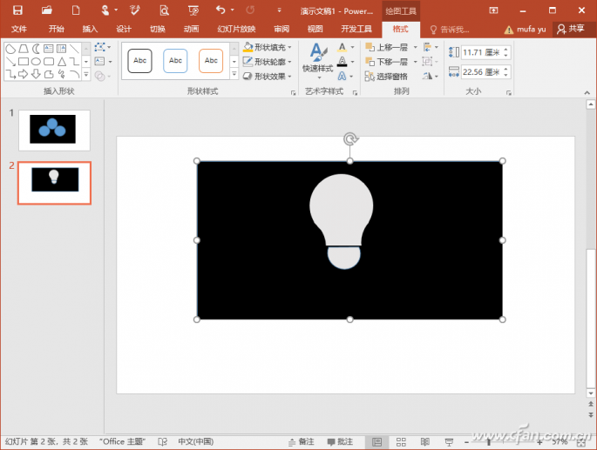Switch to Slide Sorter view

pos(401,441)
